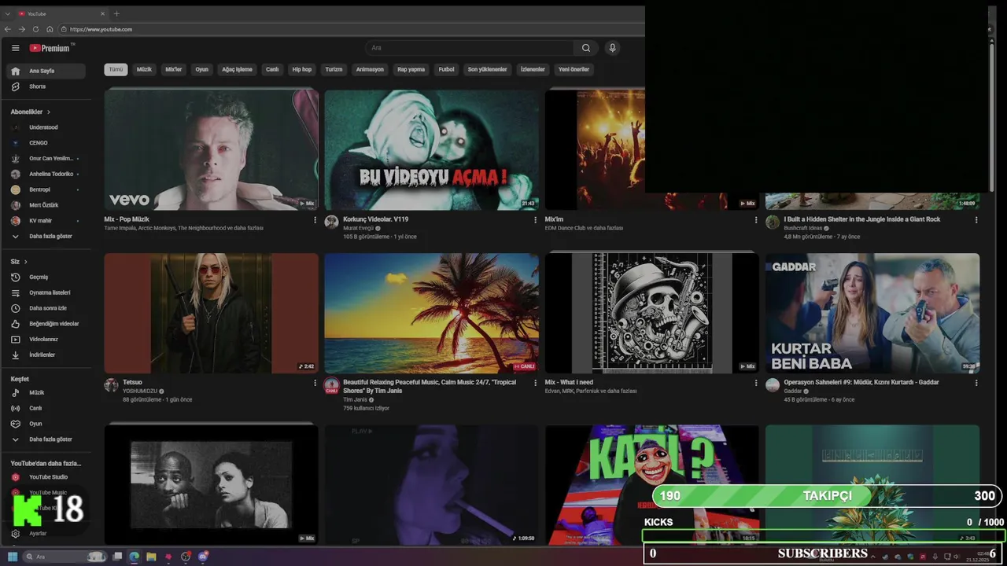The image size is (1007, 566).
Task: Select the Tümü filter chip
Action: (x=116, y=69)
